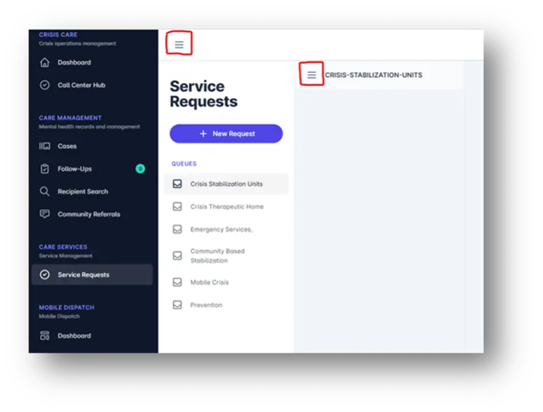Click the Community Referrals chat icon
Image resolution: width=543 pixels, height=412 pixels.
[x=45, y=214]
